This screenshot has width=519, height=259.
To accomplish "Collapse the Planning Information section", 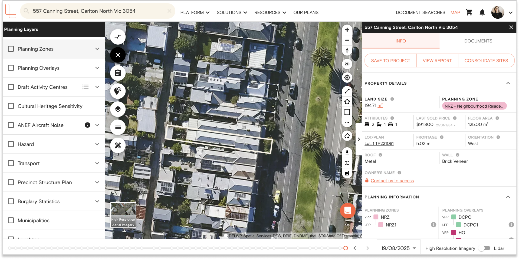I will (x=508, y=197).
